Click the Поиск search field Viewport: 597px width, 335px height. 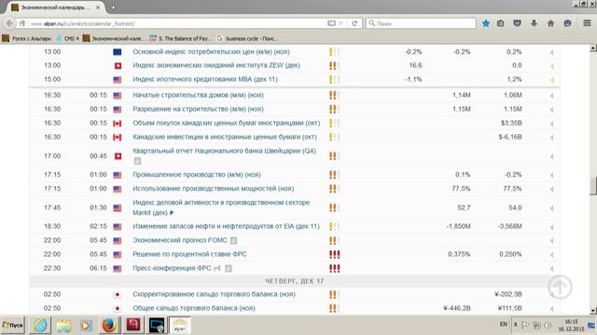421,23
